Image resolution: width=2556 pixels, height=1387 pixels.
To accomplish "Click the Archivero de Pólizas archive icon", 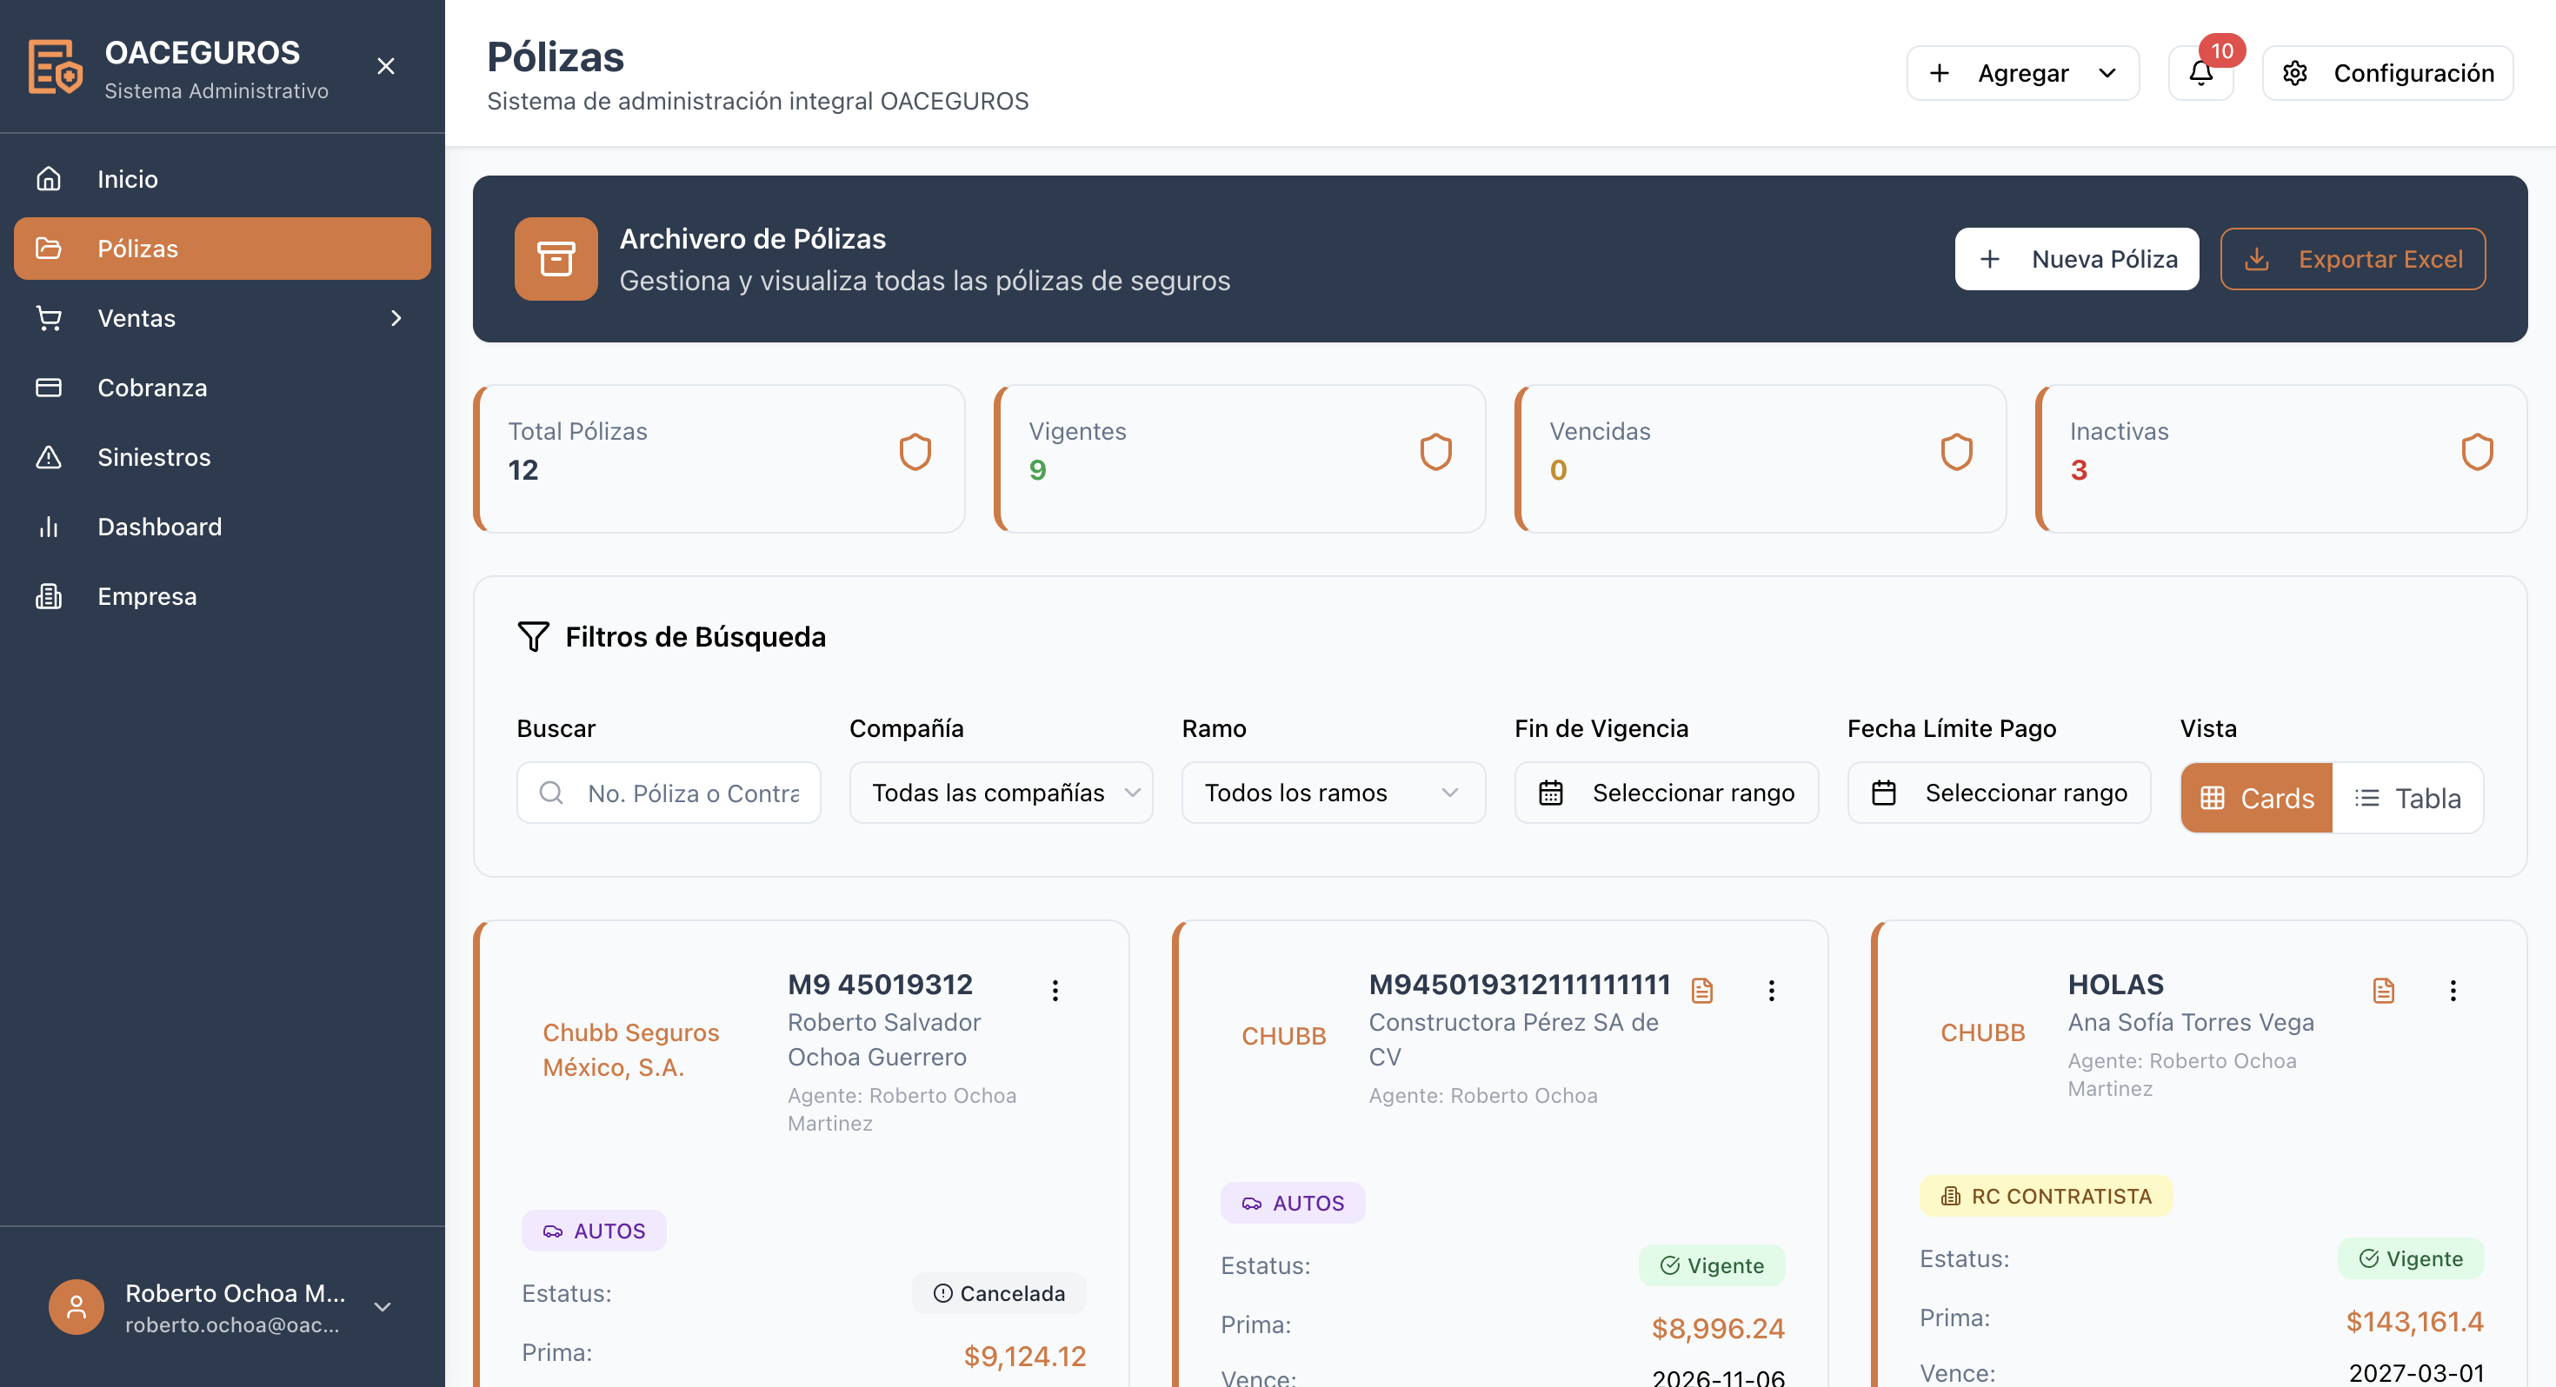I will tap(556, 259).
